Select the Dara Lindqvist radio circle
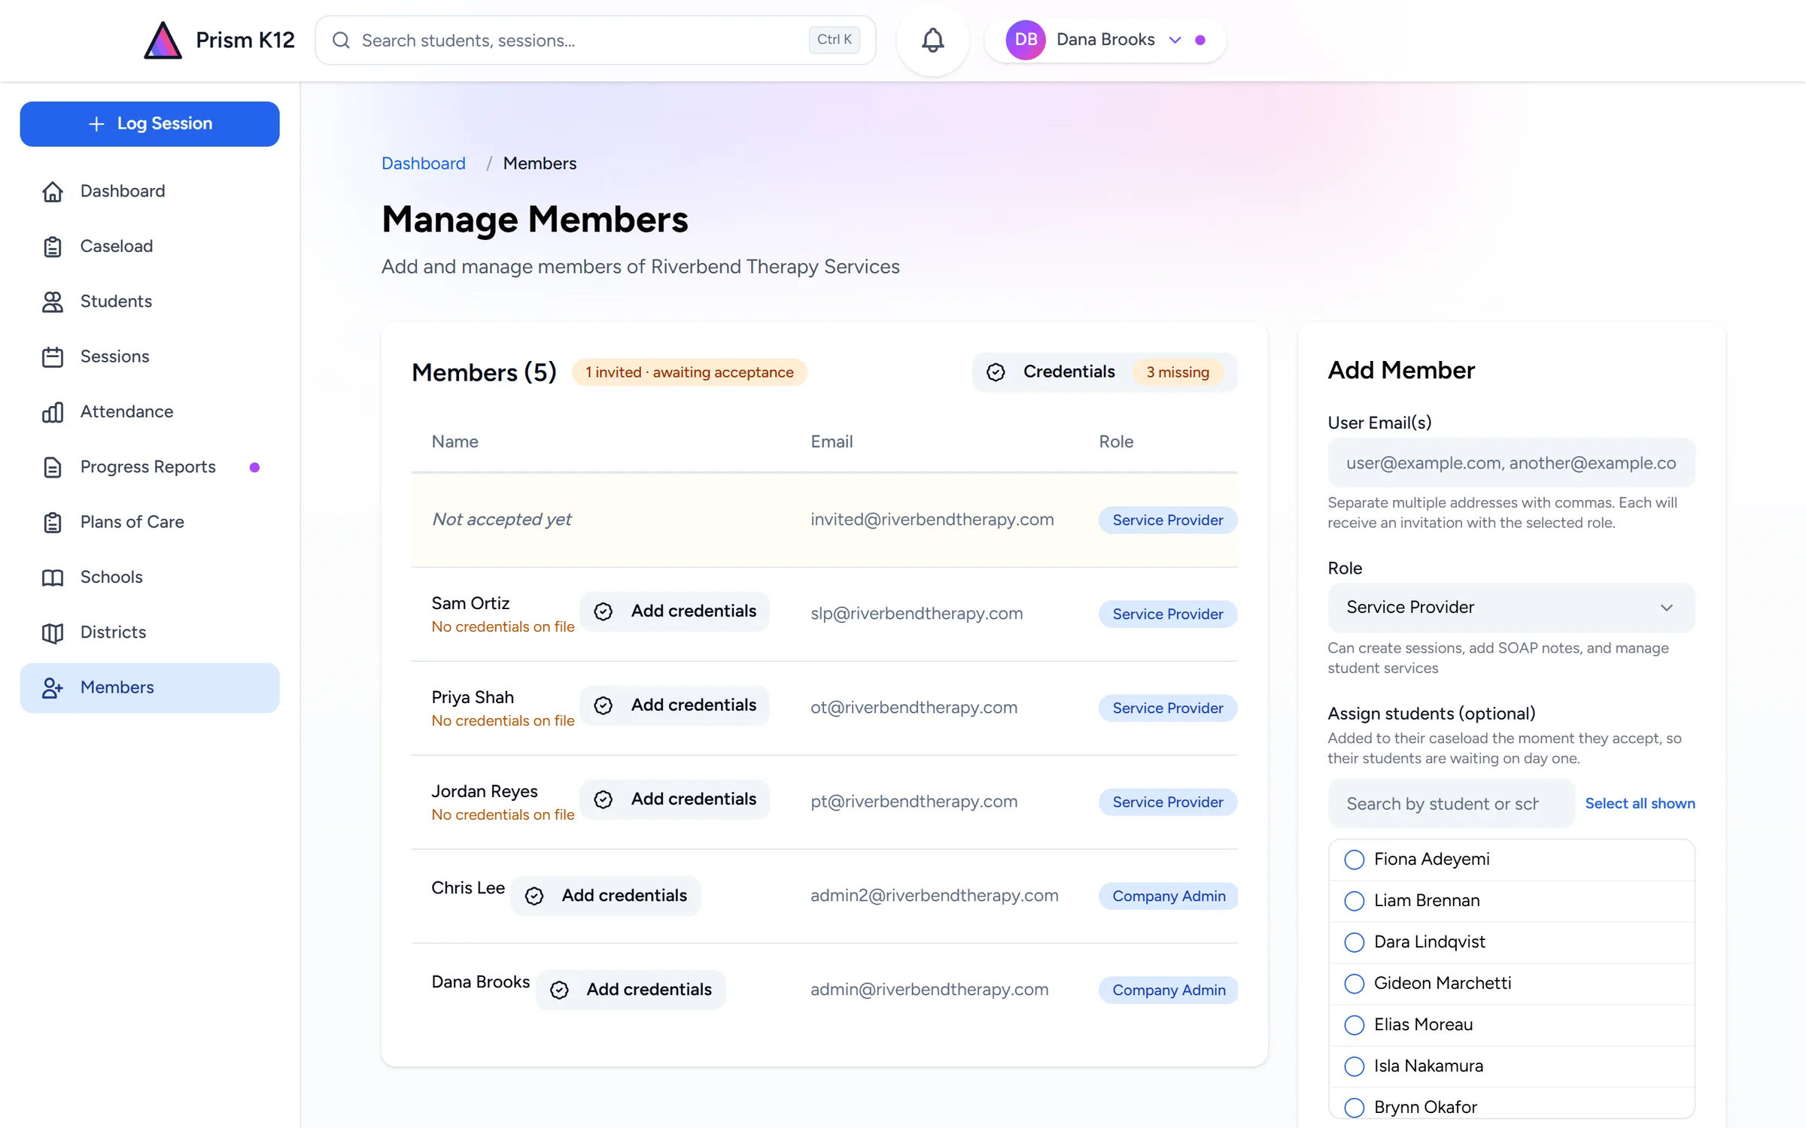Screen dimensions: 1806x1128 (x=1354, y=942)
